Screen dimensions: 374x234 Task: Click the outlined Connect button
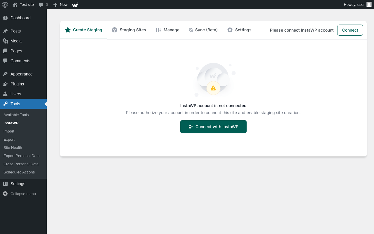click(x=350, y=30)
